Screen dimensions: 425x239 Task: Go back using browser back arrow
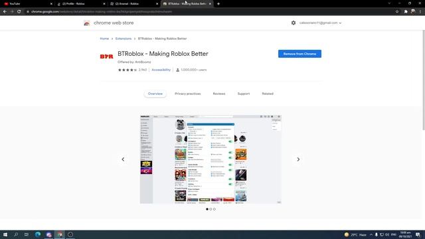5,11
